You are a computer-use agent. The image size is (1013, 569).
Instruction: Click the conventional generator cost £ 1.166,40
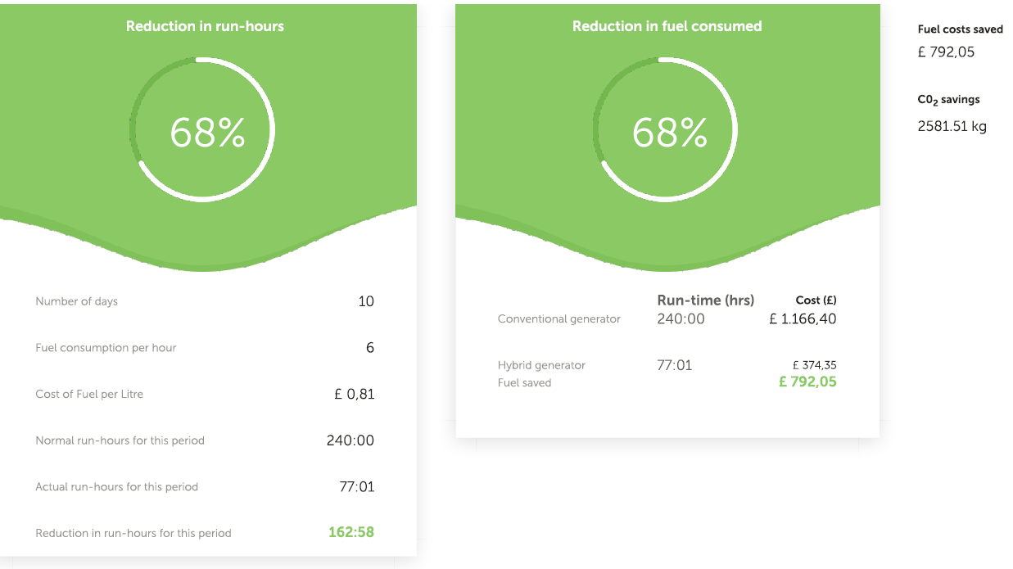pyautogui.click(x=803, y=318)
